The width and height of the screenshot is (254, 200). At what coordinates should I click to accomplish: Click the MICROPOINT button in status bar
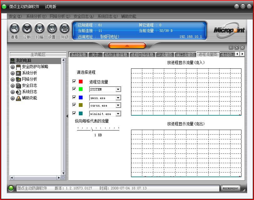[x=231, y=188]
